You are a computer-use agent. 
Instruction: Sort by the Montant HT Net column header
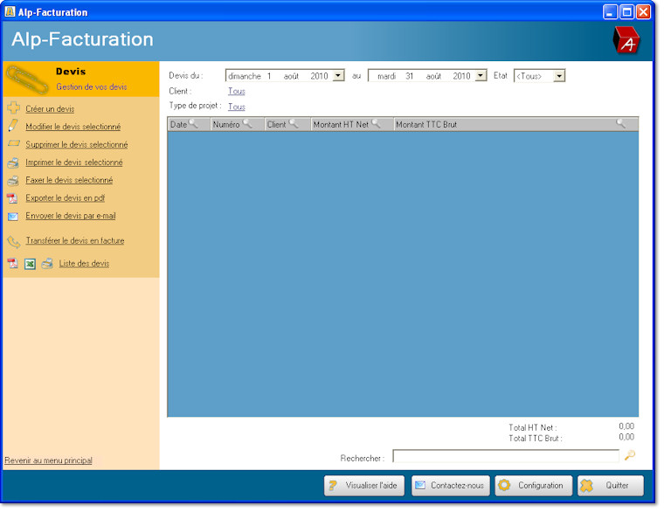(x=341, y=124)
